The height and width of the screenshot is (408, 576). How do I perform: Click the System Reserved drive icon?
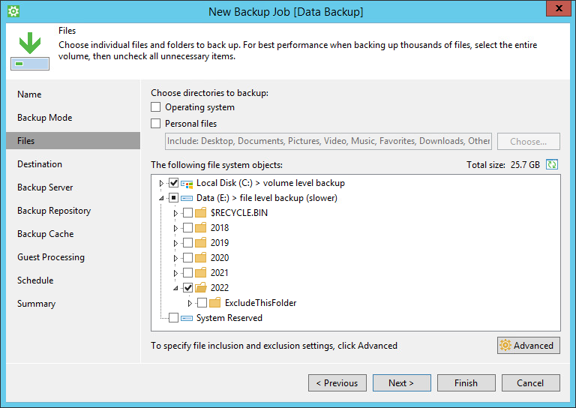187,318
